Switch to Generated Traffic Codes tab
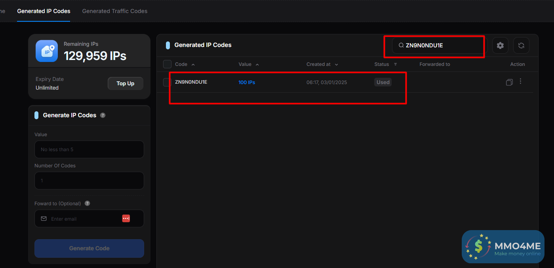Viewport: 554px width, 268px height. coord(115,11)
